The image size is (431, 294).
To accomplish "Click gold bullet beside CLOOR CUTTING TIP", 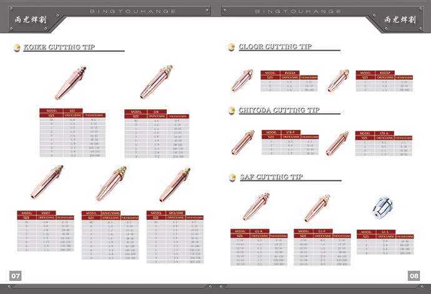I will tap(231, 47).
